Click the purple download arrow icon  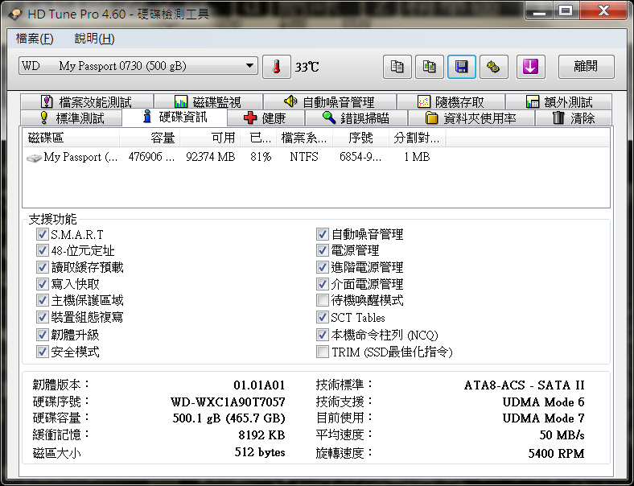pos(530,67)
